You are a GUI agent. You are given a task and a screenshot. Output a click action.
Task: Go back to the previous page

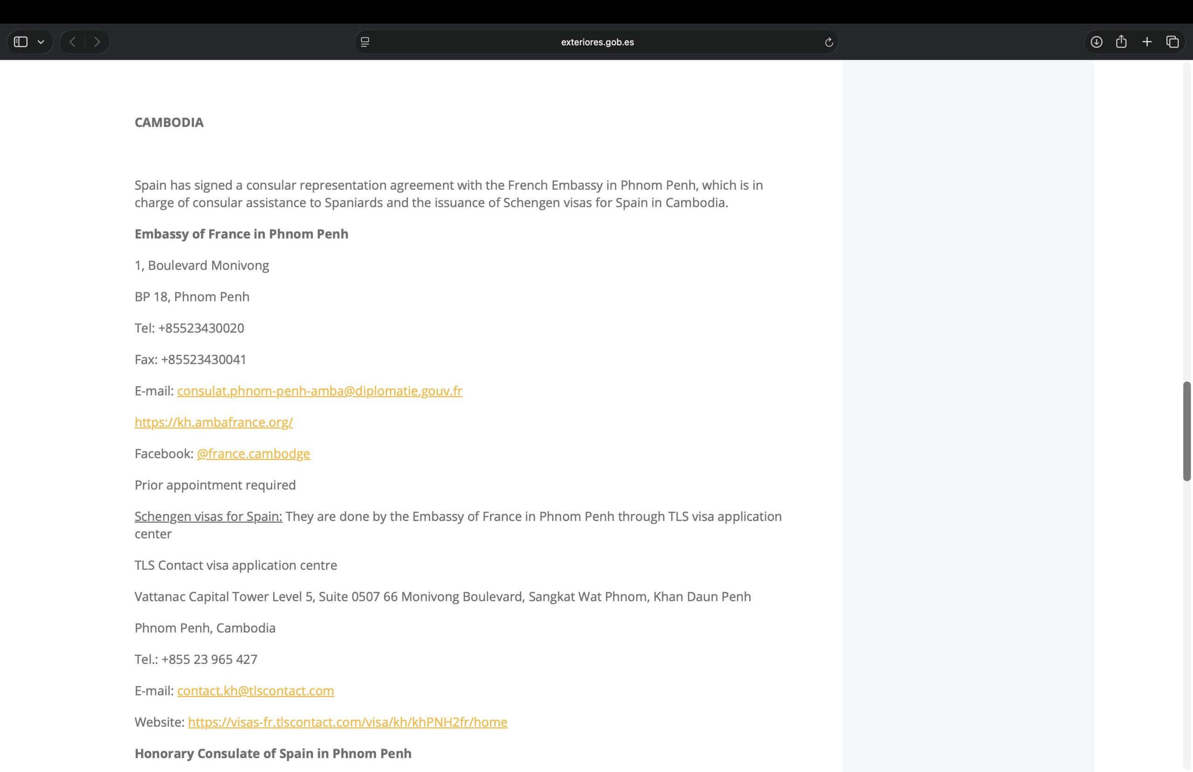pos(73,42)
